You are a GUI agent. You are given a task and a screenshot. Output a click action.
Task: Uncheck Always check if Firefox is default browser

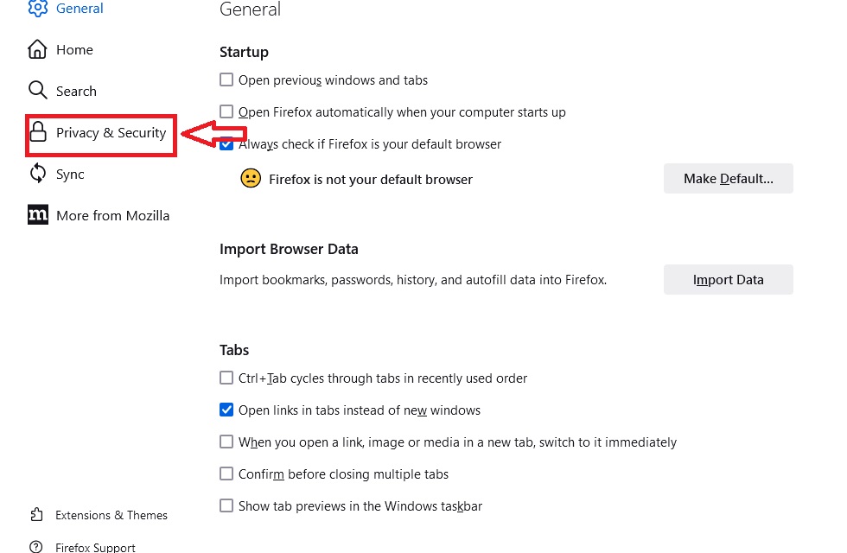click(x=226, y=143)
